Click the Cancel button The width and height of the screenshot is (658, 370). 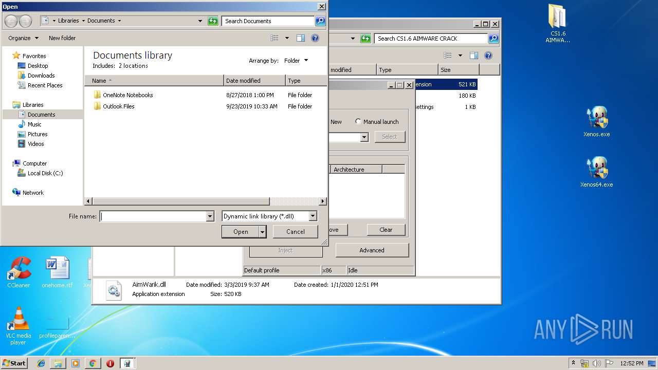[x=296, y=232]
